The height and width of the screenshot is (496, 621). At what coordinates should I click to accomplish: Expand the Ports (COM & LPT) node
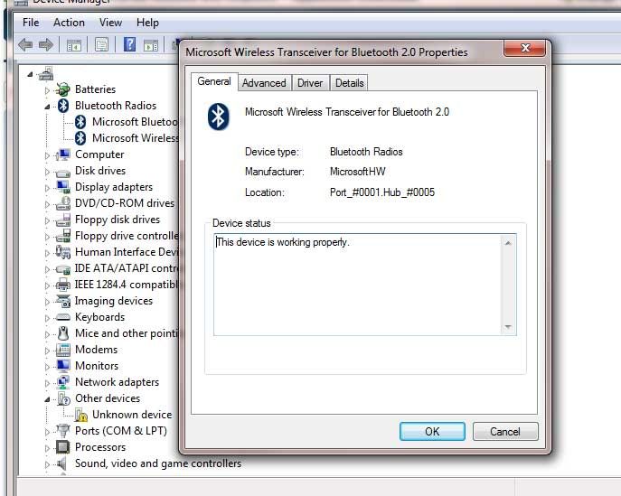tap(47, 432)
